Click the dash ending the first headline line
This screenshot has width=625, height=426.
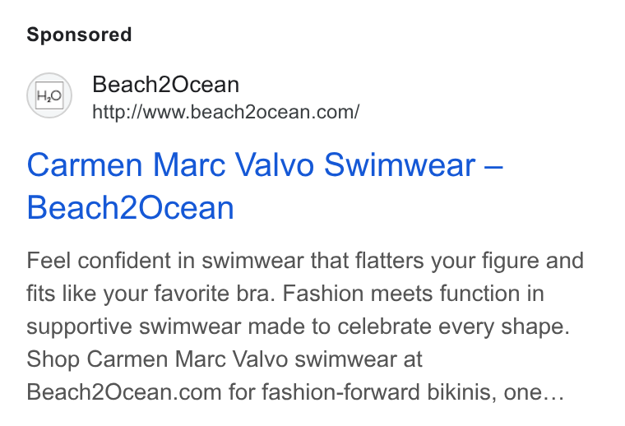pos(493,167)
